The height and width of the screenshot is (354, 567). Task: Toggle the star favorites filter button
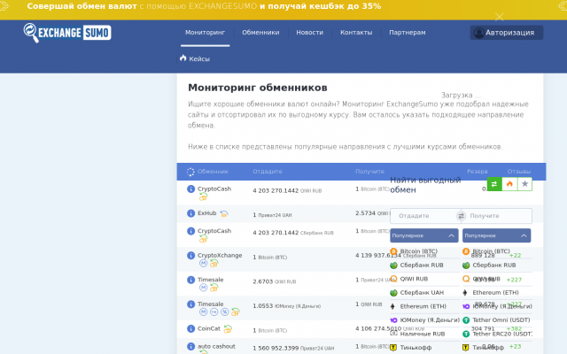click(524, 184)
